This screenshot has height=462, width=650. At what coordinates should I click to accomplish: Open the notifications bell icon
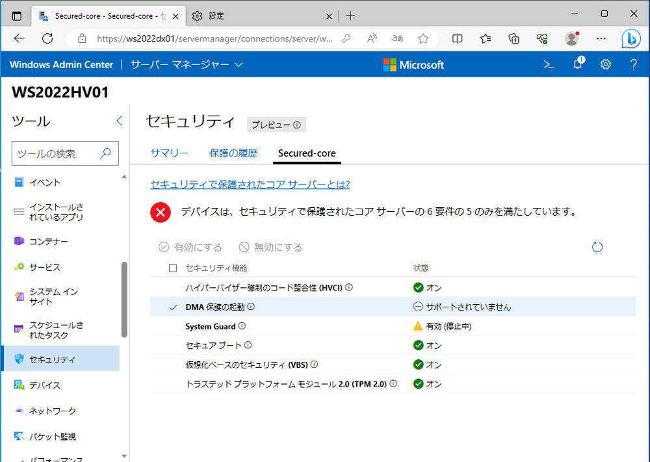click(577, 64)
